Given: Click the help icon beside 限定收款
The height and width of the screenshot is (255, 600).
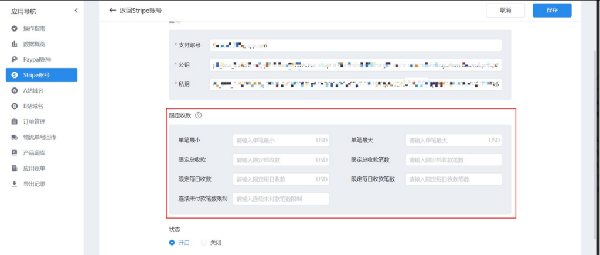Looking at the screenshot, I should click(x=198, y=115).
